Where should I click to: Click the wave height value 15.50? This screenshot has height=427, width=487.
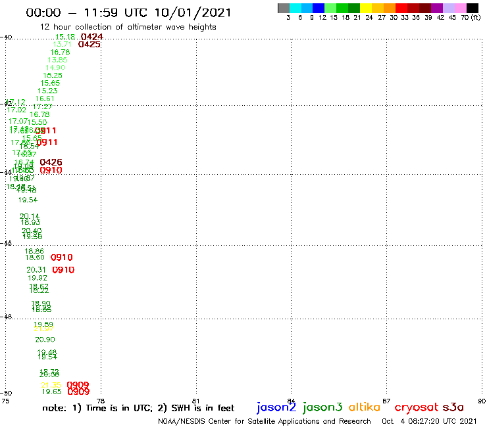[38, 122]
